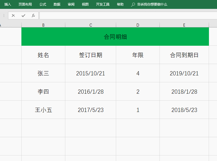Open the insert function fx dialog

[x=33, y=16]
